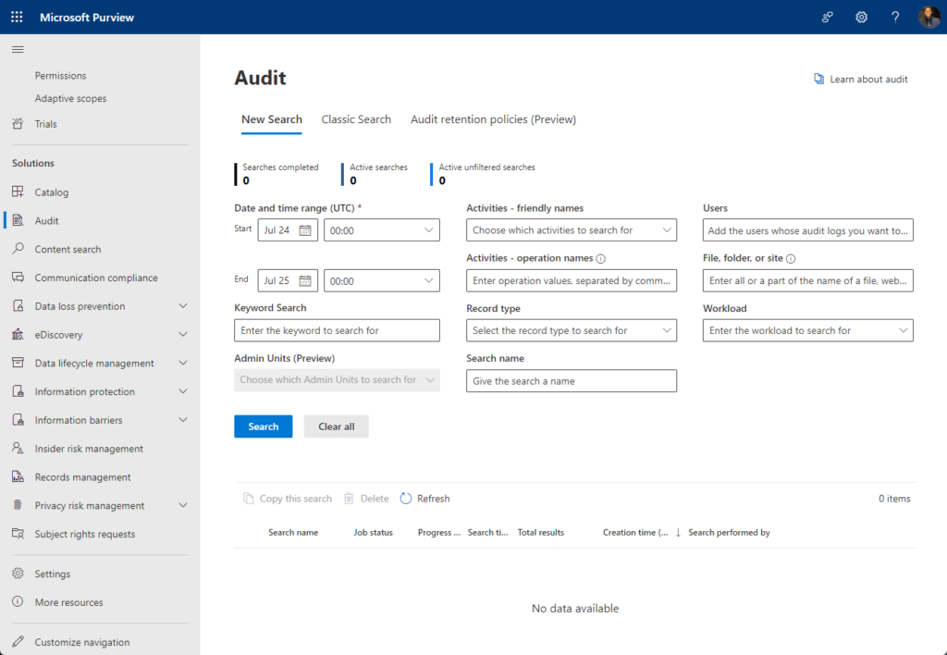The width and height of the screenshot is (947, 655).
Task: Click the Users input field
Action: pos(808,230)
